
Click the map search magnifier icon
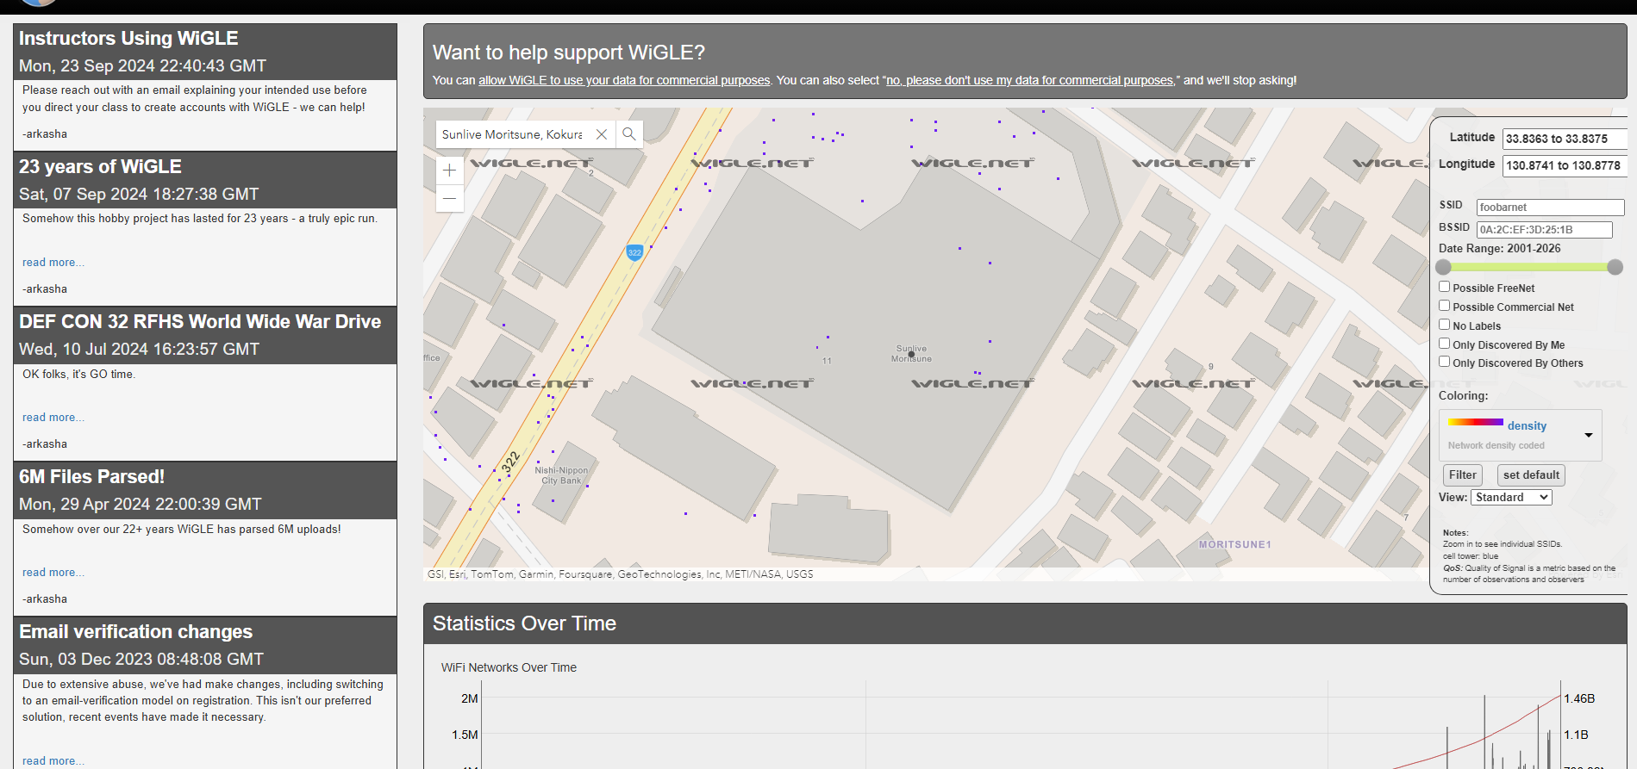tap(629, 134)
